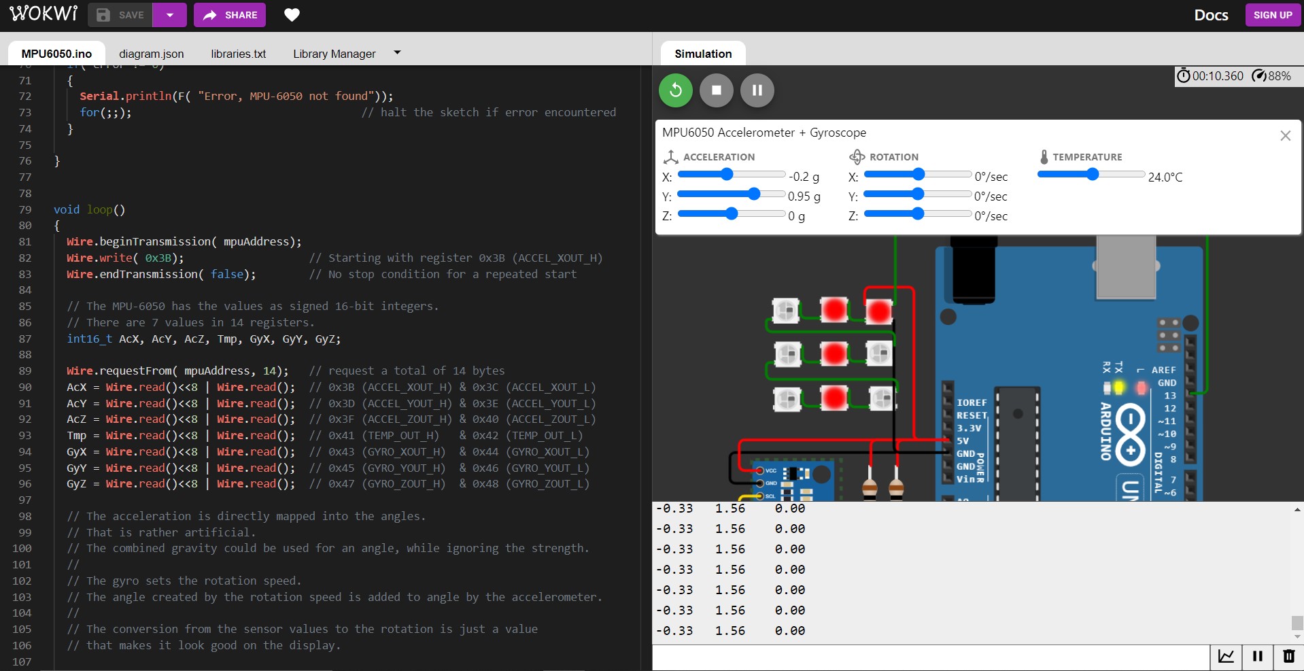Viewport: 1304px width, 671px height.
Task: Open the Docs link
Action: point(1211,15)
